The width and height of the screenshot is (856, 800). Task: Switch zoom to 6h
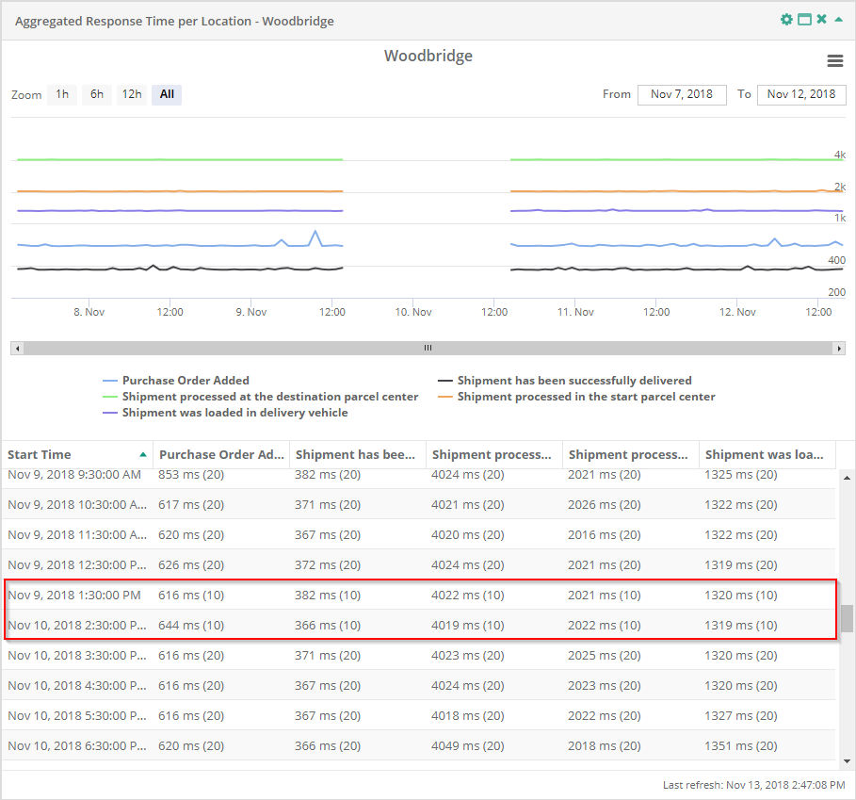tap(96, 94)
